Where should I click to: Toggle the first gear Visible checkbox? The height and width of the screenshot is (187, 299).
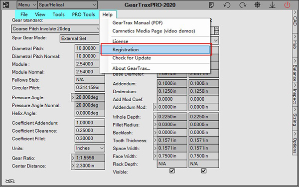pyautogui.click(x=172, y=171)
